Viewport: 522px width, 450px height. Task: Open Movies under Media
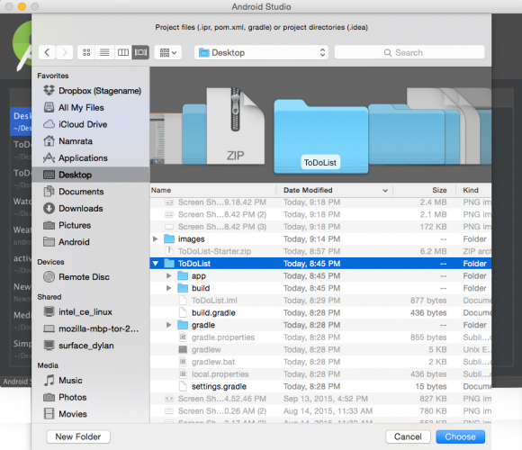tap(91, 414)
